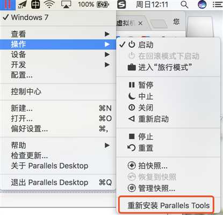Open Siri from the menu bar
Image resolution: width=223 pixels, height=215 pixels.
pyautogui.click(x=202, y=4)
